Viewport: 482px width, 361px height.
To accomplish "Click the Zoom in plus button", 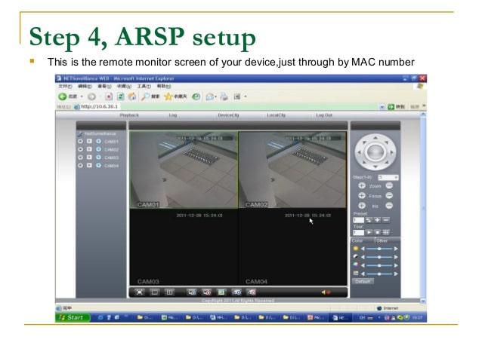I will 362,185.
